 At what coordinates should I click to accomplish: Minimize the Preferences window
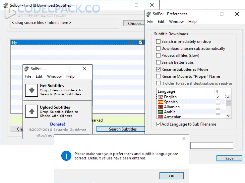pyautogui.click(x=207, y=14)
